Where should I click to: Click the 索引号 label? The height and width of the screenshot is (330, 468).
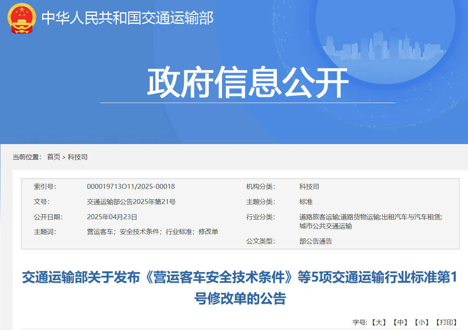pyautogui.click(x=45, y=186)
